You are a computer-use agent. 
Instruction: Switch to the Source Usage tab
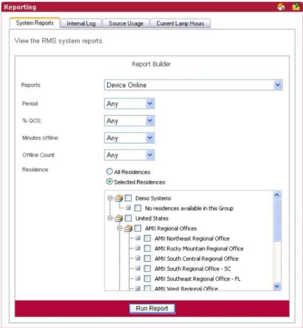(x=126, y=23)
